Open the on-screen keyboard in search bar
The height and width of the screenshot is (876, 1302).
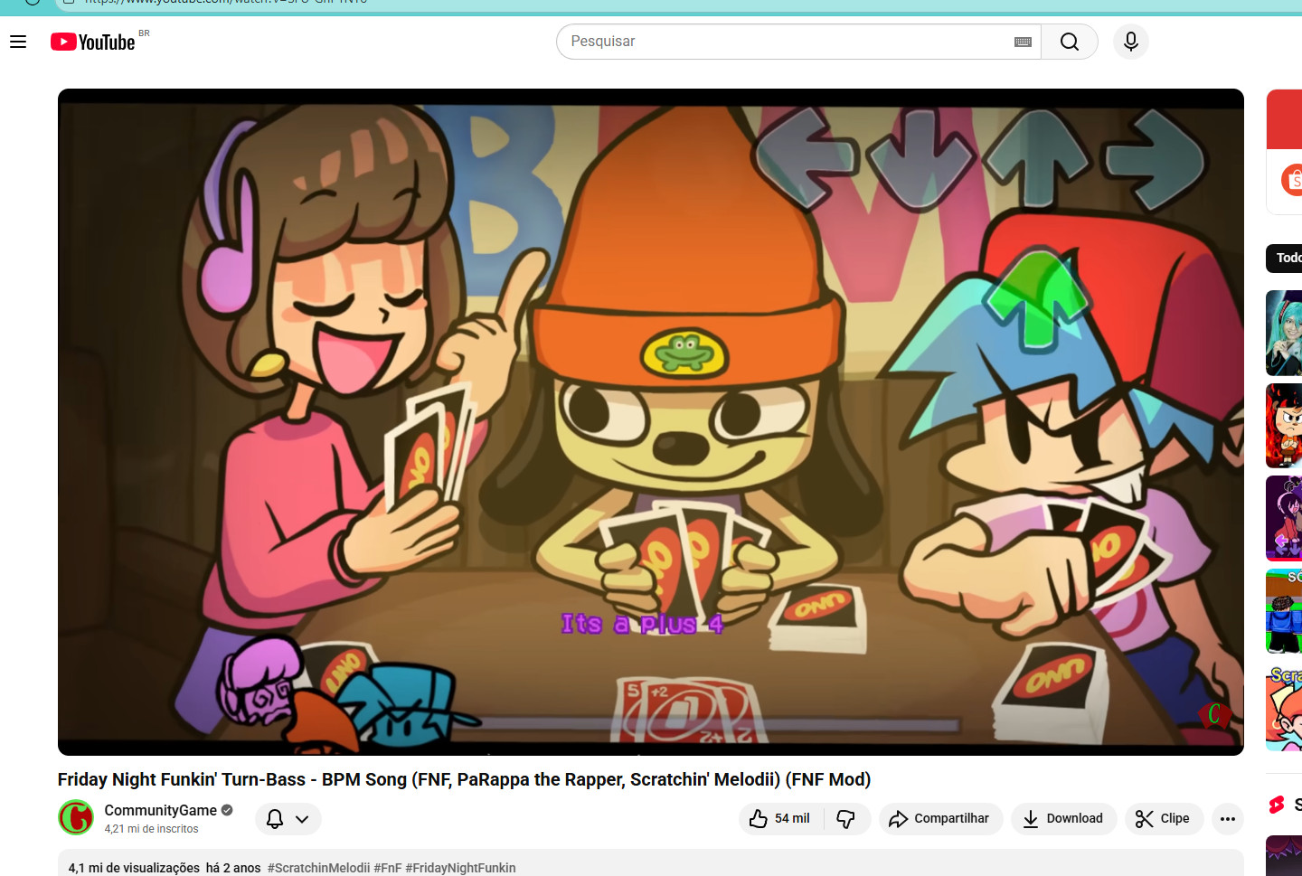(1023, 42)
